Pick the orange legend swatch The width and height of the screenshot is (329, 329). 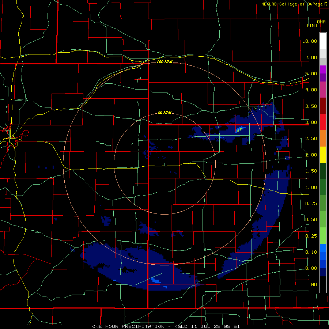(323, 139)
